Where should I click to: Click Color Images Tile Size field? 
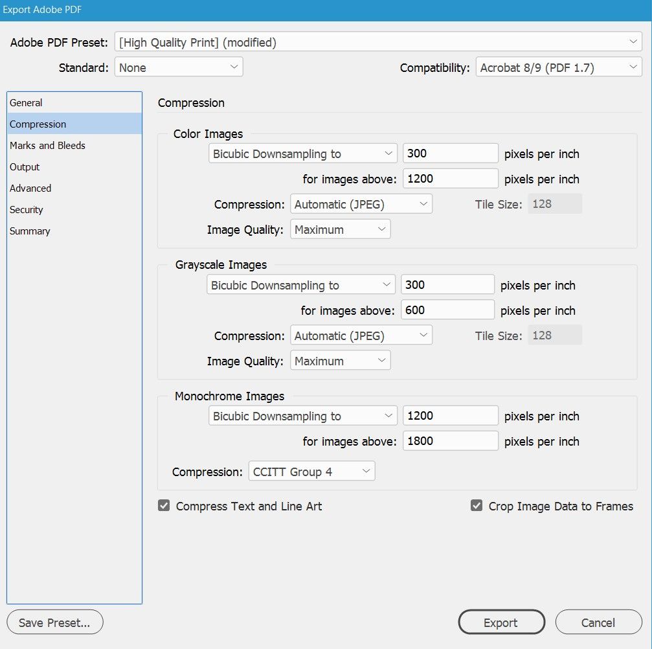[555, 204]
